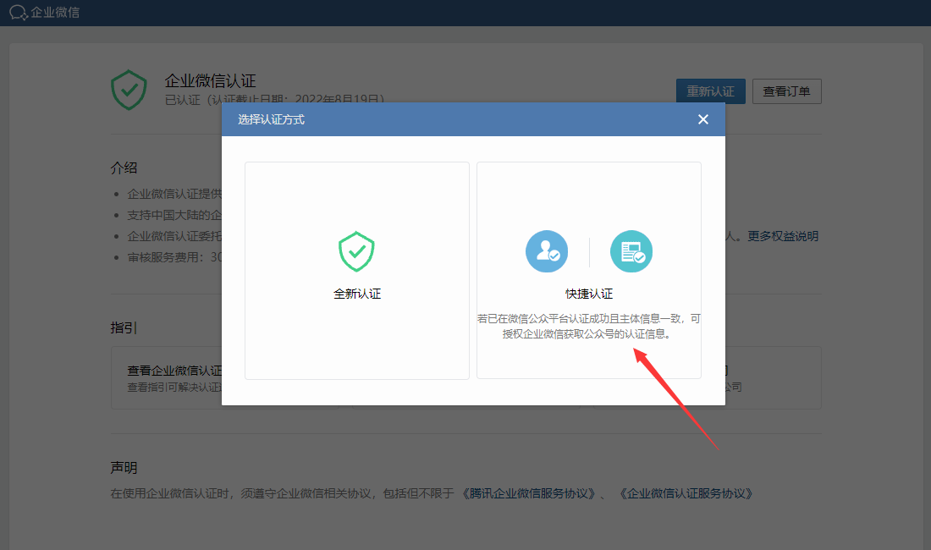Viewport: 931px width, 550px height.
Task: Click the teal document-check icon in 快捷认证 card
Action: tap(631, 251)
